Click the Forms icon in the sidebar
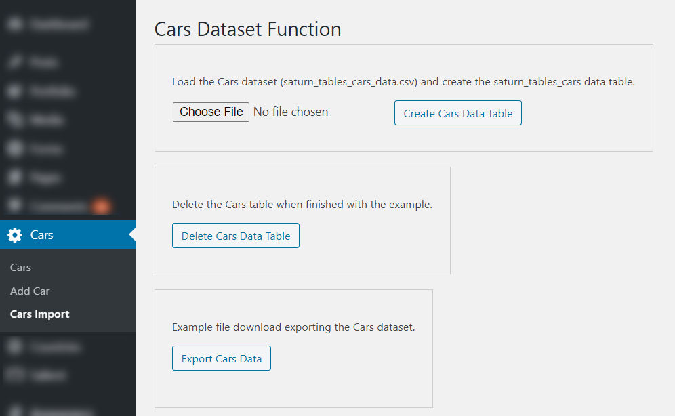This screenshot has width=675, height=416. 15,149
